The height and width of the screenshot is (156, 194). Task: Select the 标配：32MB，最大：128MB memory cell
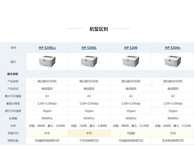click(x=89, y=126)
